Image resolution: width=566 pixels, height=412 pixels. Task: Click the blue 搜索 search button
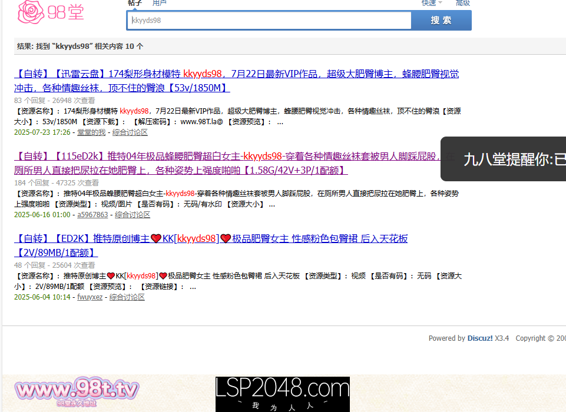coord(441,20)
